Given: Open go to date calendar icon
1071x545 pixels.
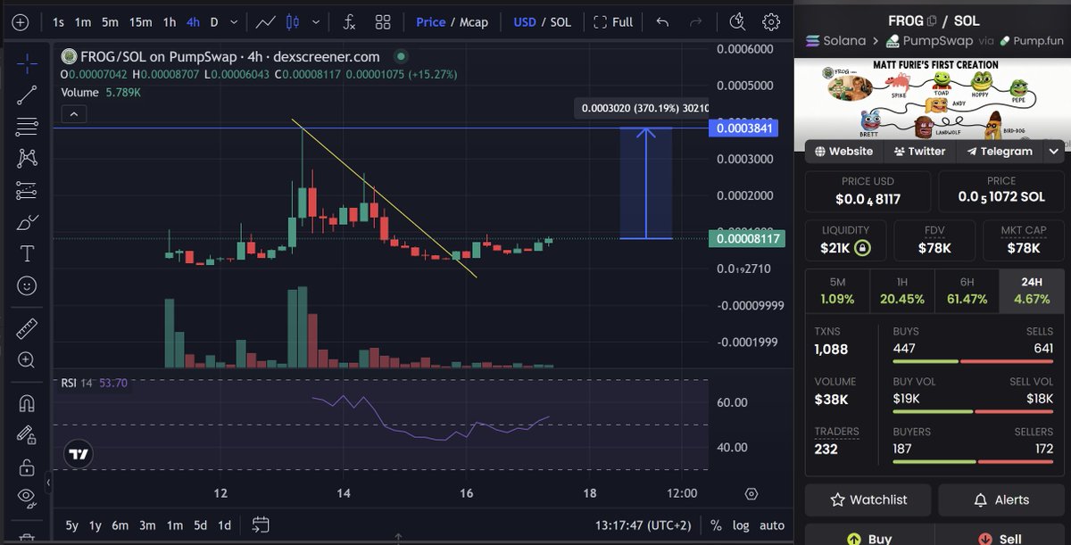Looking at the screenshot, I should [261, 524].
